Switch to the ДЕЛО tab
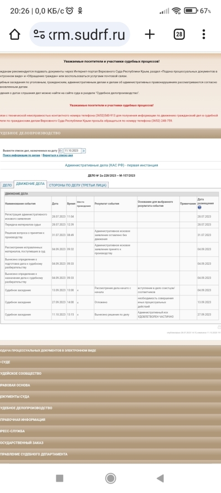 [7, 185]
